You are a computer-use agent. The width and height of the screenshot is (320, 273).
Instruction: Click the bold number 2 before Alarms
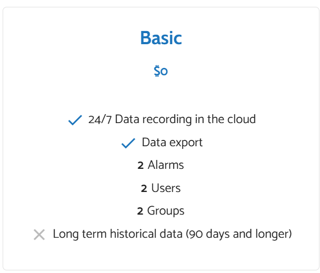(x=141, y=166)
